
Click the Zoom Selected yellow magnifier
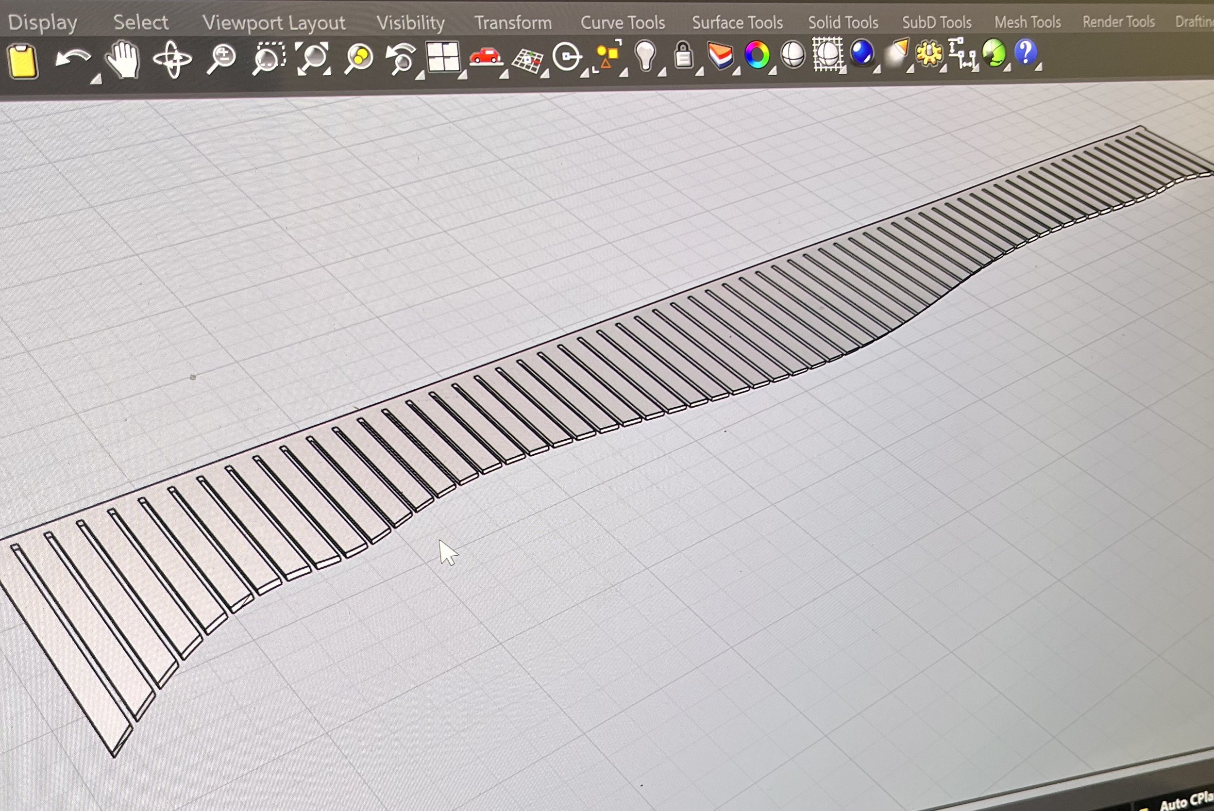coord(358,58)
